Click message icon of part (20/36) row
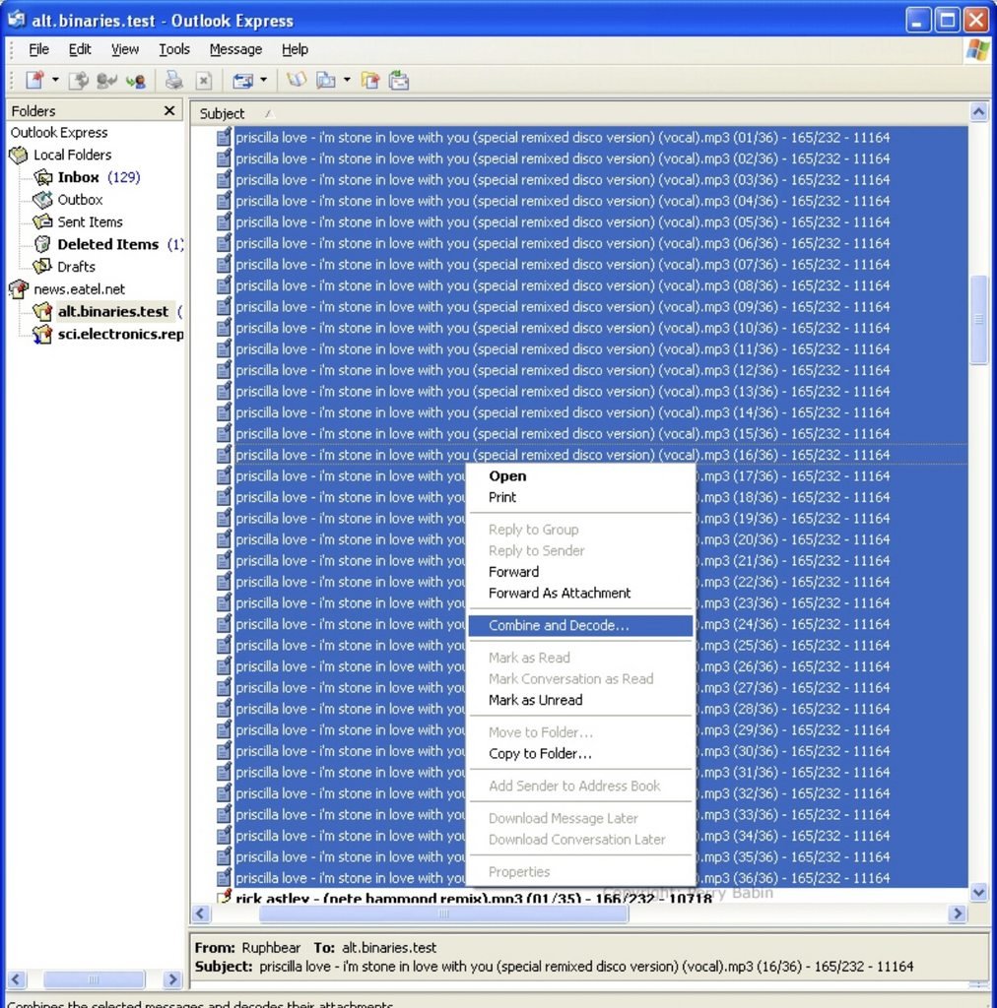Screen dimensions: 997x1008 (x=224, y=539)
